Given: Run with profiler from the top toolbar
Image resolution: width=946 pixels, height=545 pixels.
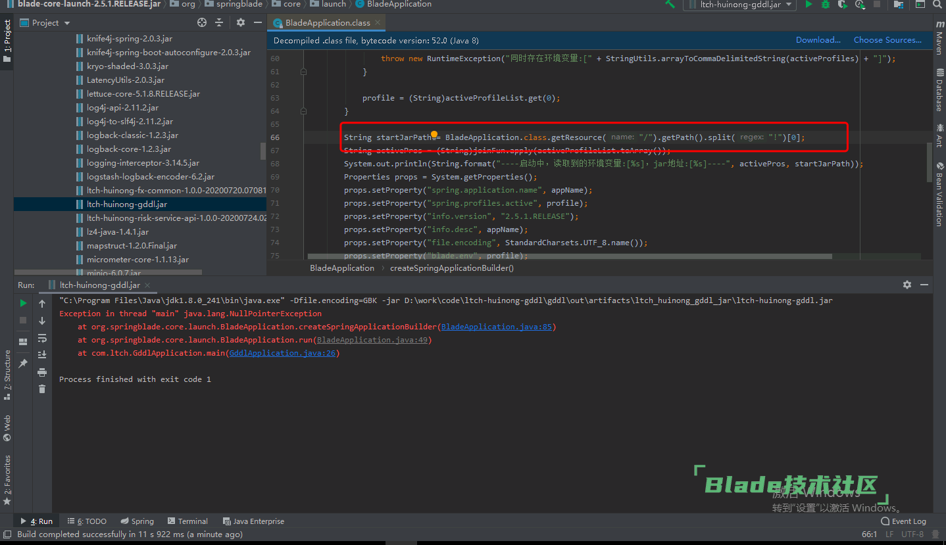Looking at the screenshot, I should click(860, 4).
